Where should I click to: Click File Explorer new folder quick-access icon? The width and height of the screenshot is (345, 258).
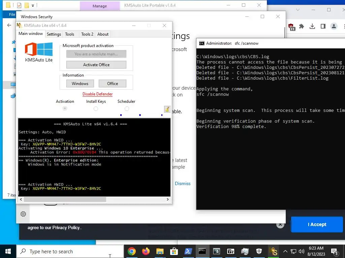coord(27,5)
